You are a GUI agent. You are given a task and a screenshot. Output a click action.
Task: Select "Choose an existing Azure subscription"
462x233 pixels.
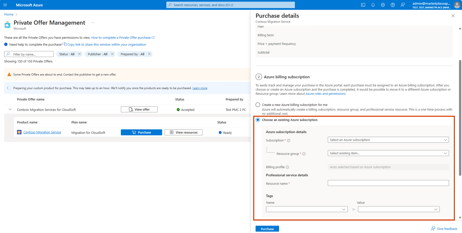258,120
